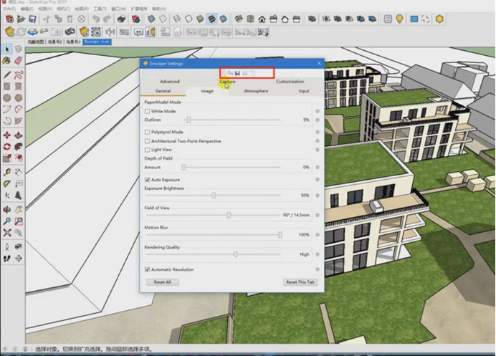Click the Reset This Tab button

point(300,282)
